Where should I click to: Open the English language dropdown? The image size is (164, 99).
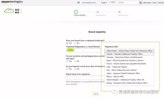point(105,3)
